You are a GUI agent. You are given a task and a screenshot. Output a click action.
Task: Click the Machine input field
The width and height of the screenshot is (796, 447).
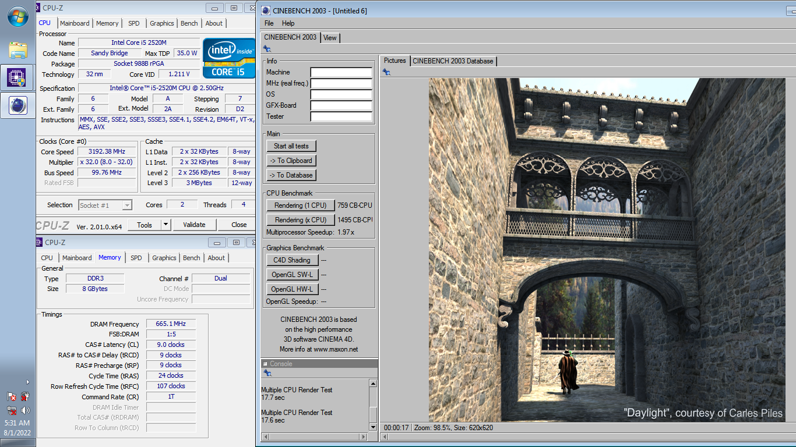coord(341,73)
